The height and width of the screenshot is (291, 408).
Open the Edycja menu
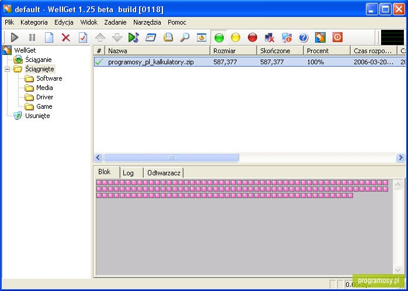pos(64,22)
